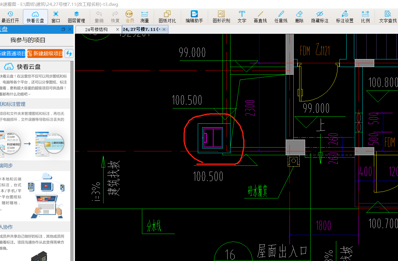Toggle 隐藏标注 hide annotations
Viewport: 398px width, 261px height.
click(320, 17)
